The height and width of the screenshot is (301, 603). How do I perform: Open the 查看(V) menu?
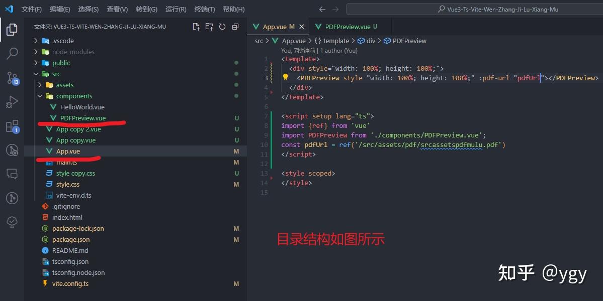pos(117,9)
